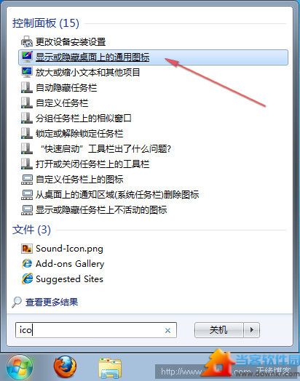Clear the search box with the X

coord(167,330)
